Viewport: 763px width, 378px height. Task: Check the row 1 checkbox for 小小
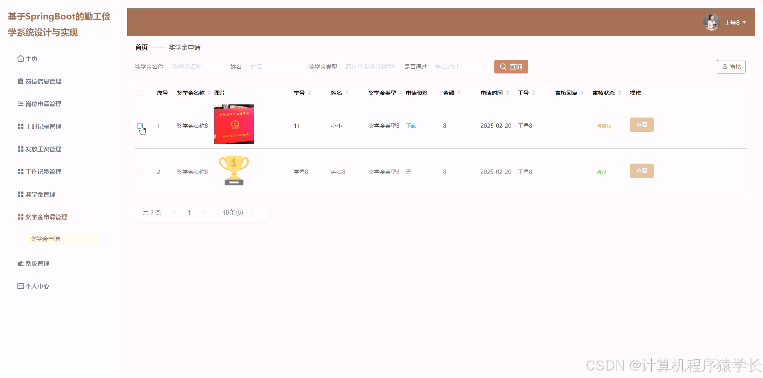point(140,126)
